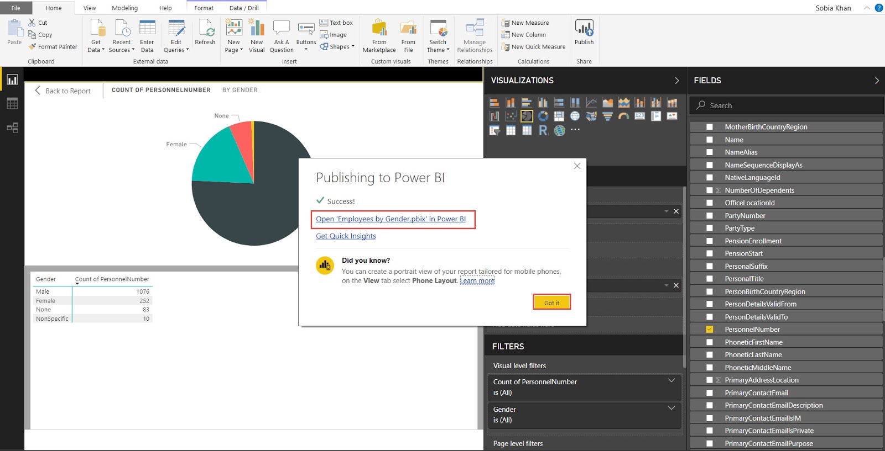Screen dimensions: 885x451
Task: Select the Map globe visualization
Action: pyautogui.click(x=575, y=116)
